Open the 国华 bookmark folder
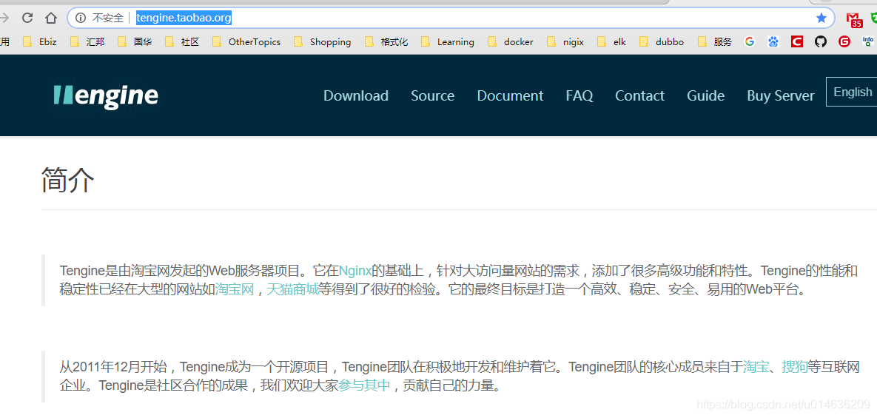 [135, 41]
